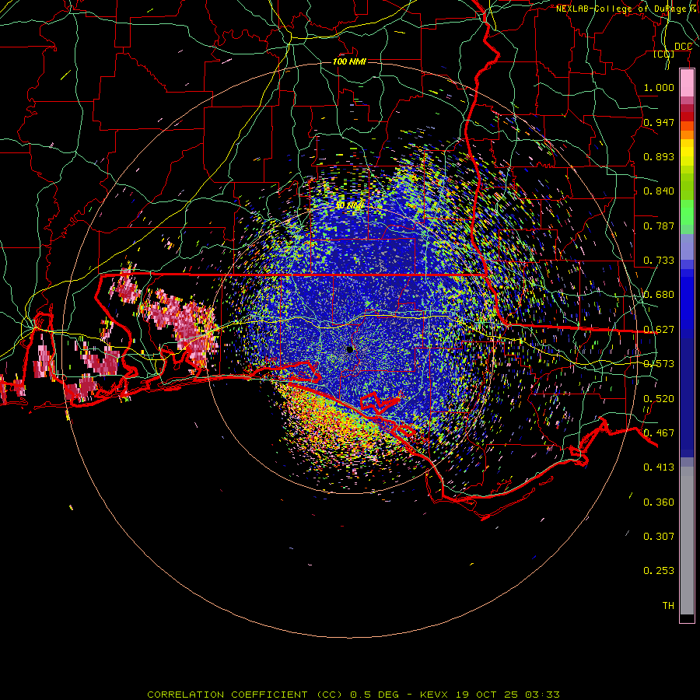Click the DCC label above the scale
Image resolution: width=700 pixels, height=700 pixels.
(x=683, y=47)
